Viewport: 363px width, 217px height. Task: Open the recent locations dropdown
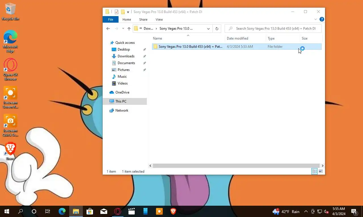123,29
